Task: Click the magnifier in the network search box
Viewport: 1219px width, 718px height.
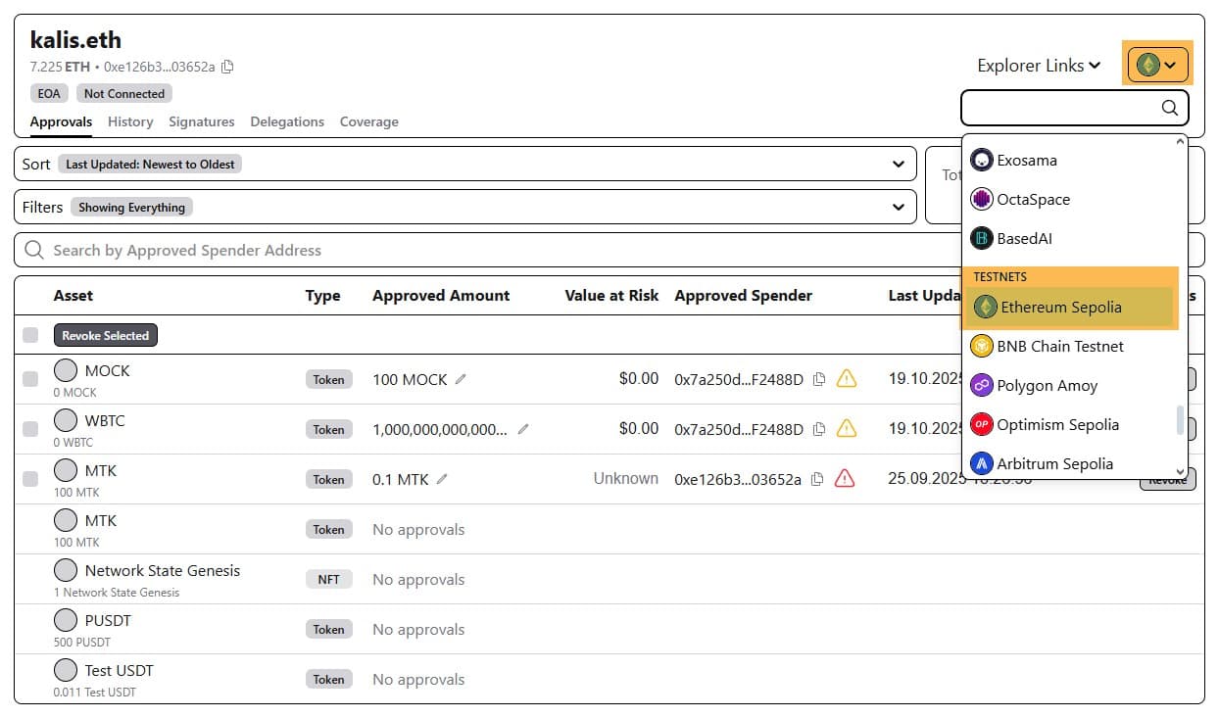Action: pos(1170,108)
